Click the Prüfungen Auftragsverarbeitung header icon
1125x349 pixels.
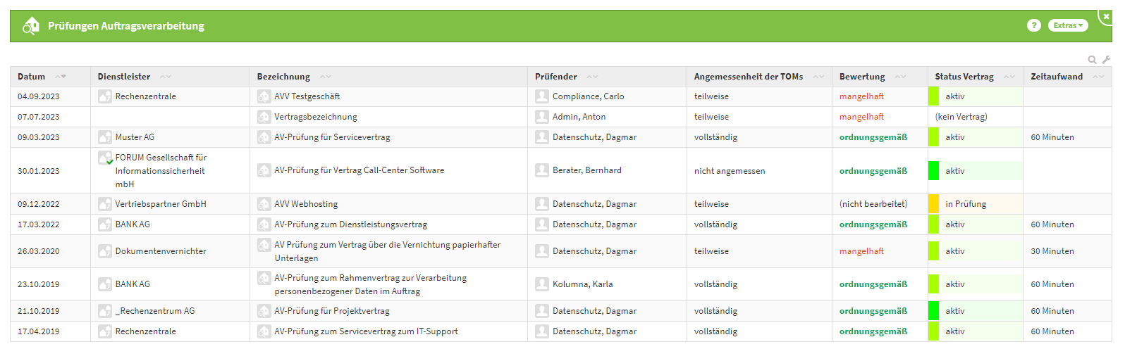click(x=31, y=26)
